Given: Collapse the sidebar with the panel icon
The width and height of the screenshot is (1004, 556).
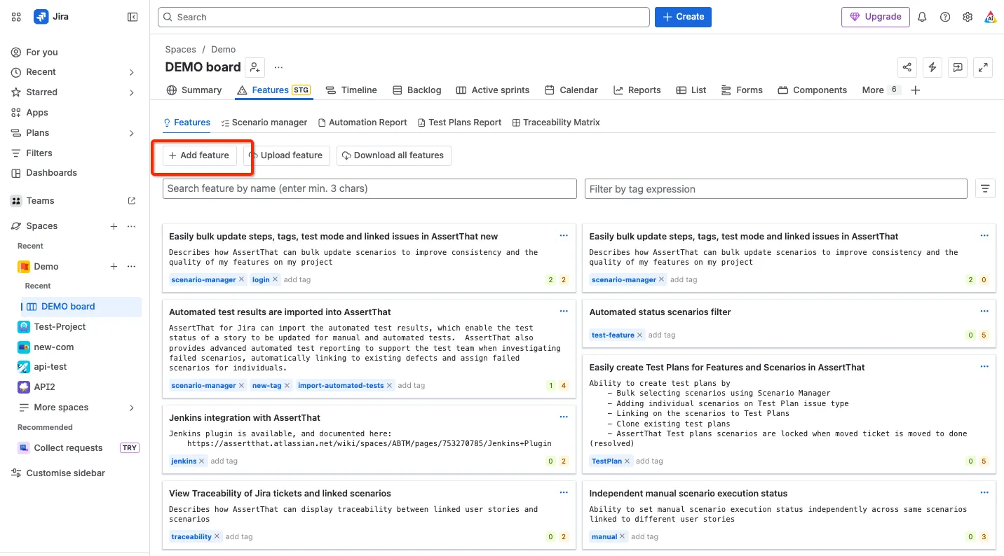Looking at the screenshot, I should pyautogui.click(x=133, y=17).
